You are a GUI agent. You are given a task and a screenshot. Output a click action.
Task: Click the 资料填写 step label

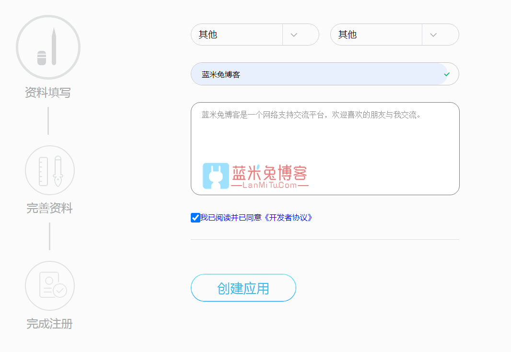tap(48, 93)
